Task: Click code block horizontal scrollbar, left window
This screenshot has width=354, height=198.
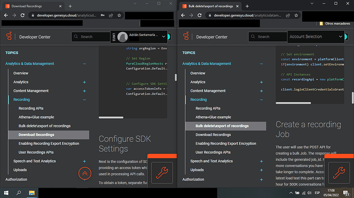Action: (x=111, y=117)
